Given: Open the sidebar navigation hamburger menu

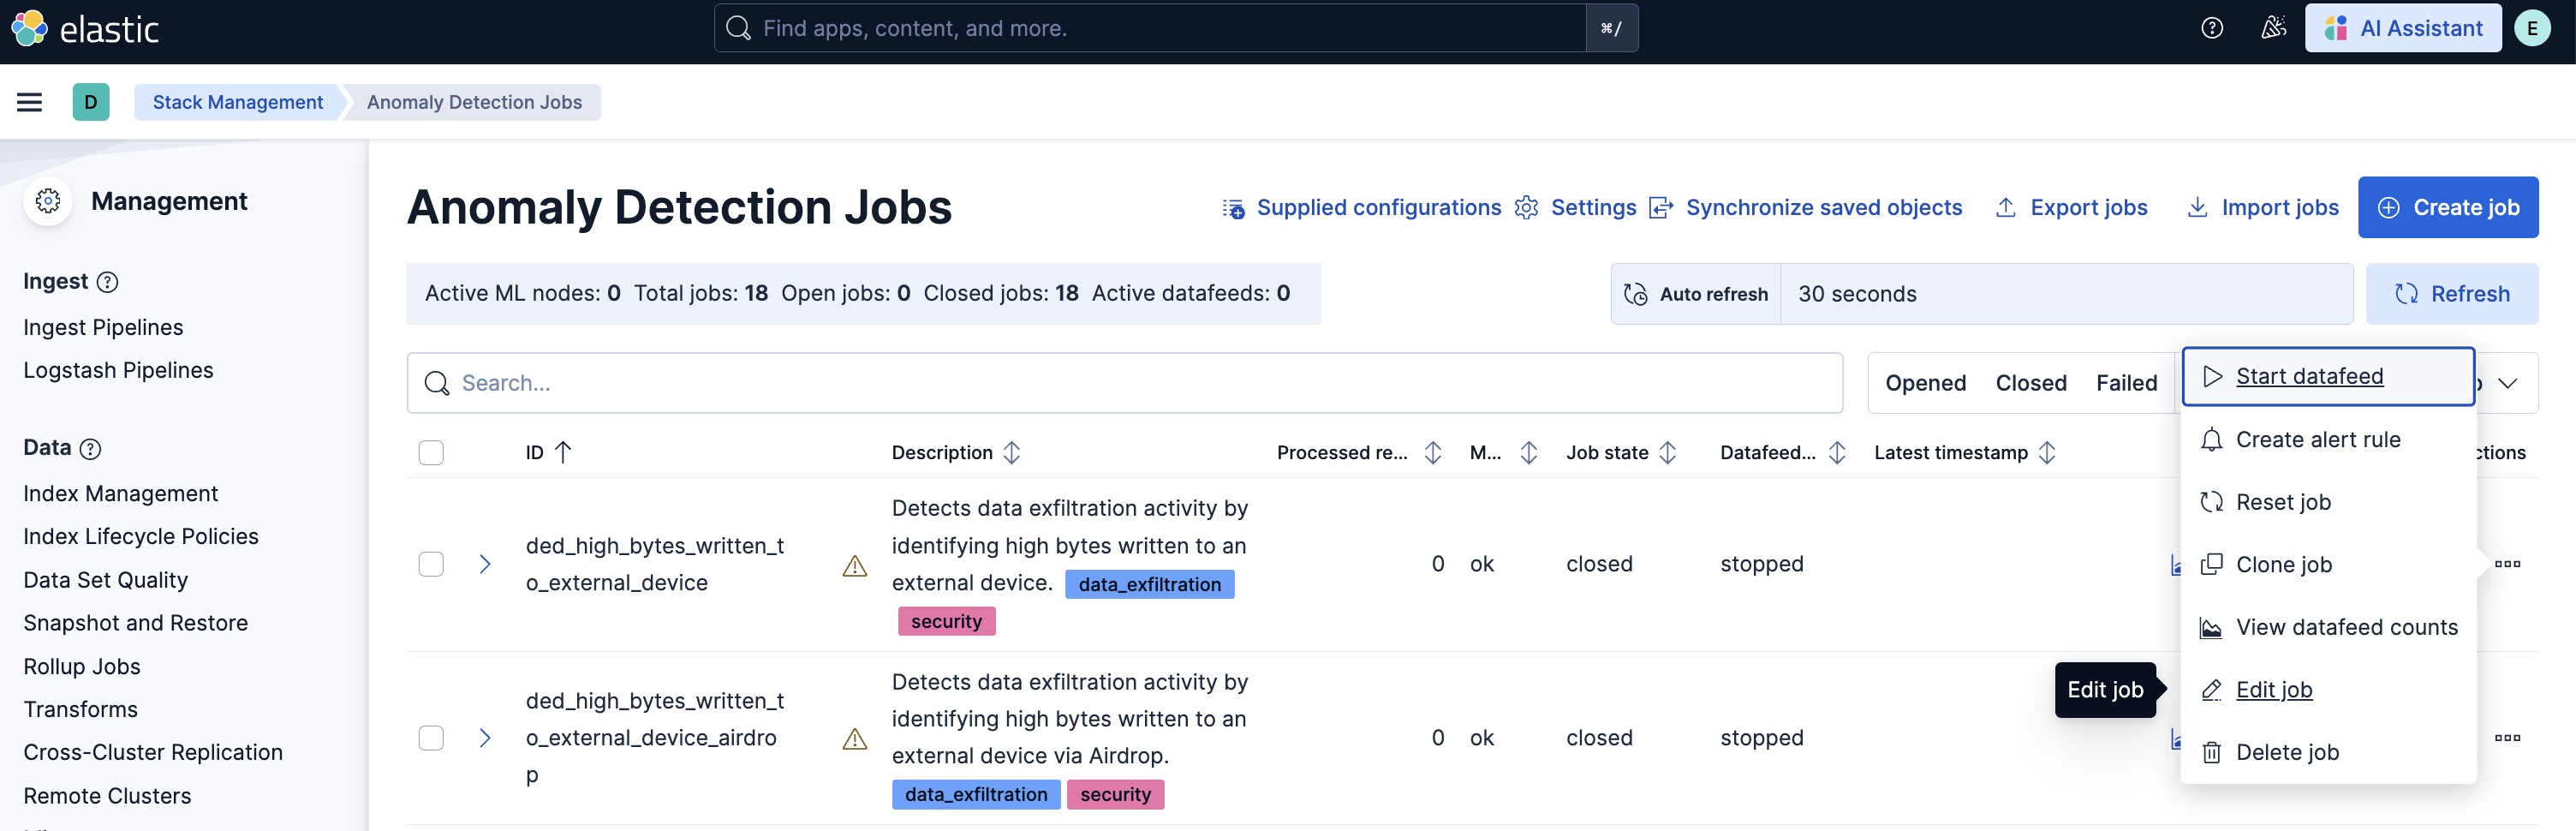Looking at the screenshot, I should pos(29,102).
